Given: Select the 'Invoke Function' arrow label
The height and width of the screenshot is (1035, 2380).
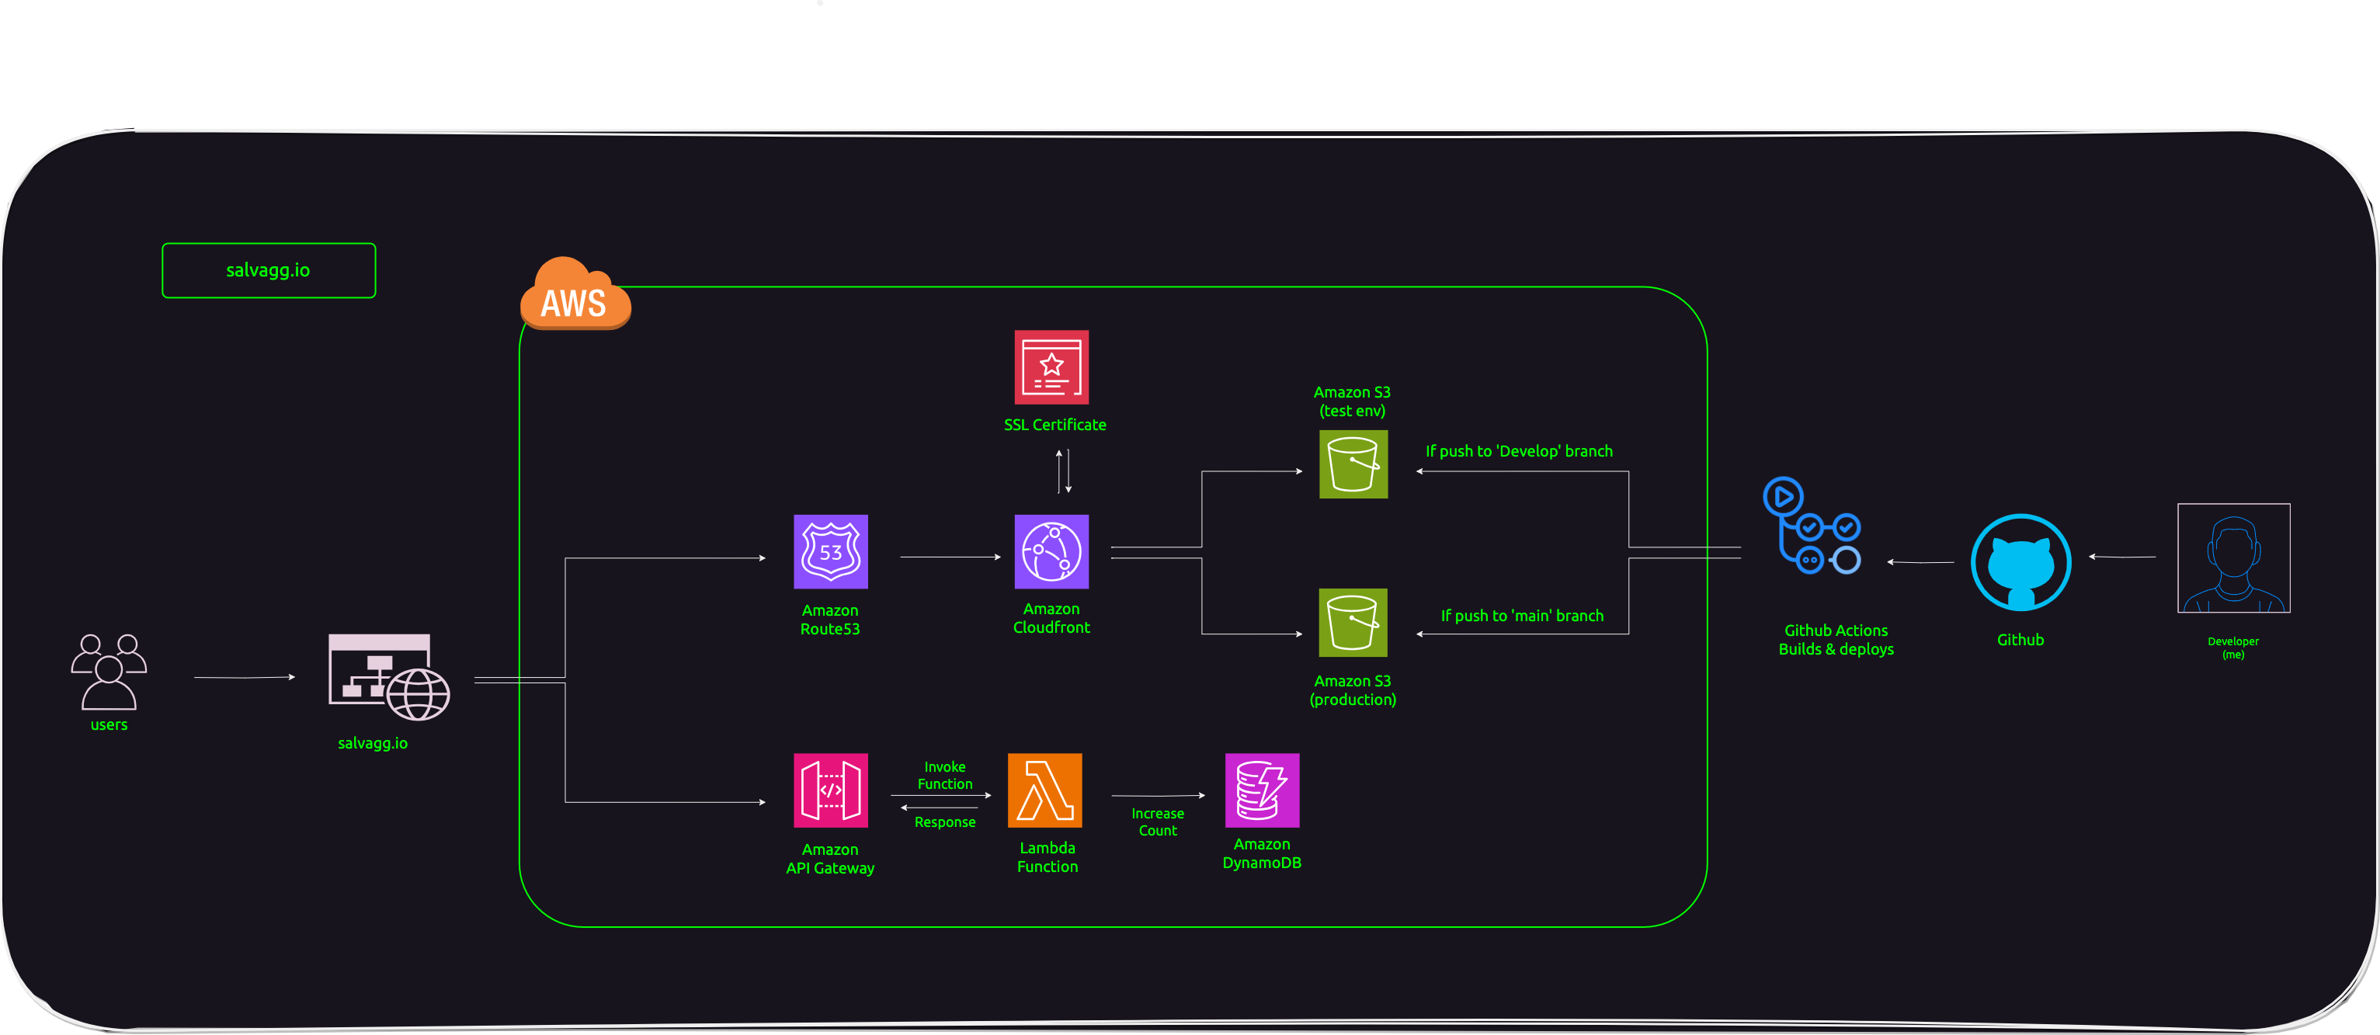Looking at the screenshot, I should coord(944,774).
